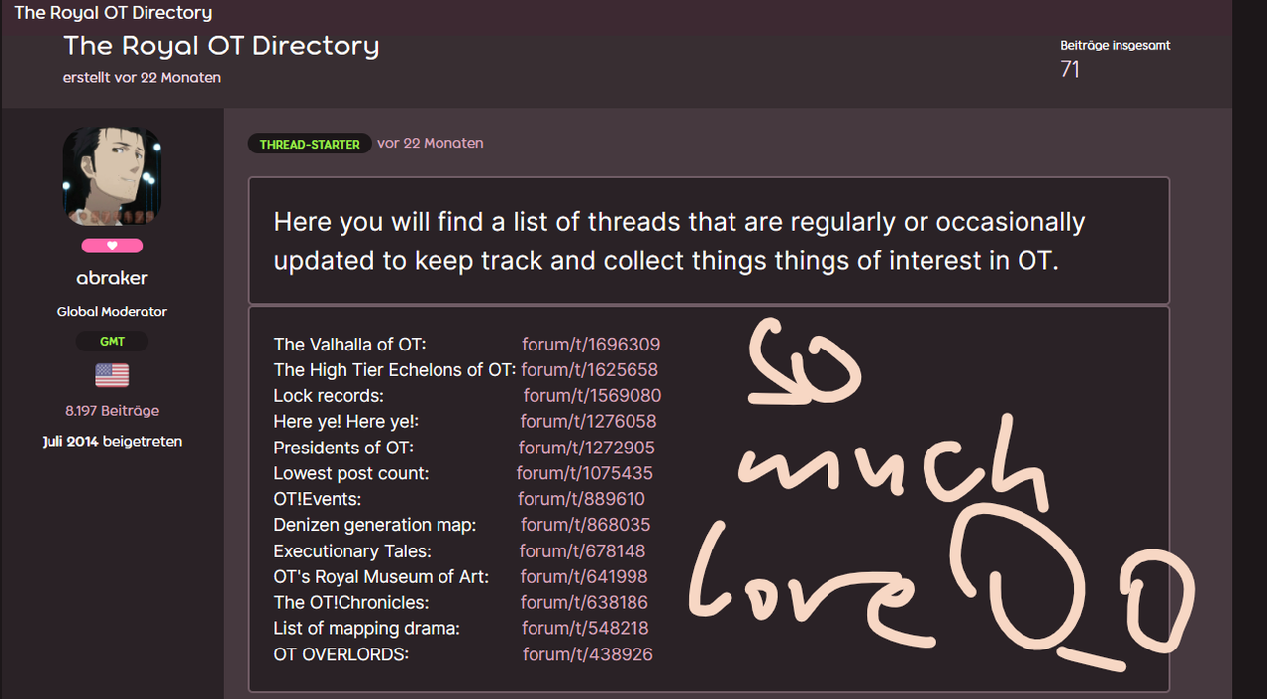Open Lock records link forum/t/1569080
The width and height of the screenshot is (1267, 699).
click(592, 396)
